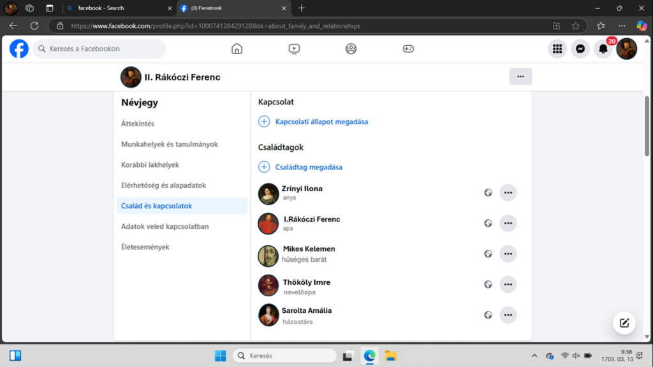Click Windows taskbar Keresés search box
This screenshot has height=367, width=653.
[284, 356]
